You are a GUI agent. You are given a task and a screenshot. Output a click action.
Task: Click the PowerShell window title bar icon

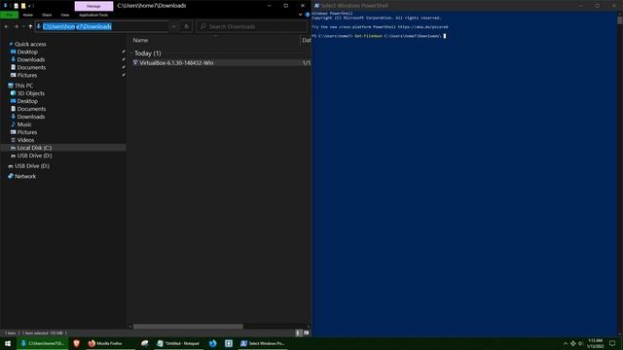(316, 6)
